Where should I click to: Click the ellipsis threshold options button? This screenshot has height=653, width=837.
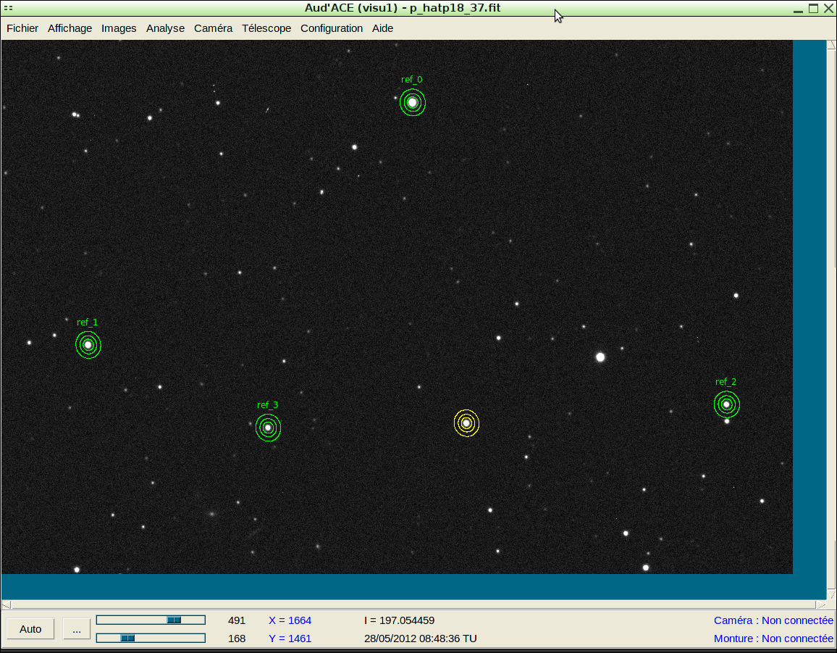pos(76,629)
